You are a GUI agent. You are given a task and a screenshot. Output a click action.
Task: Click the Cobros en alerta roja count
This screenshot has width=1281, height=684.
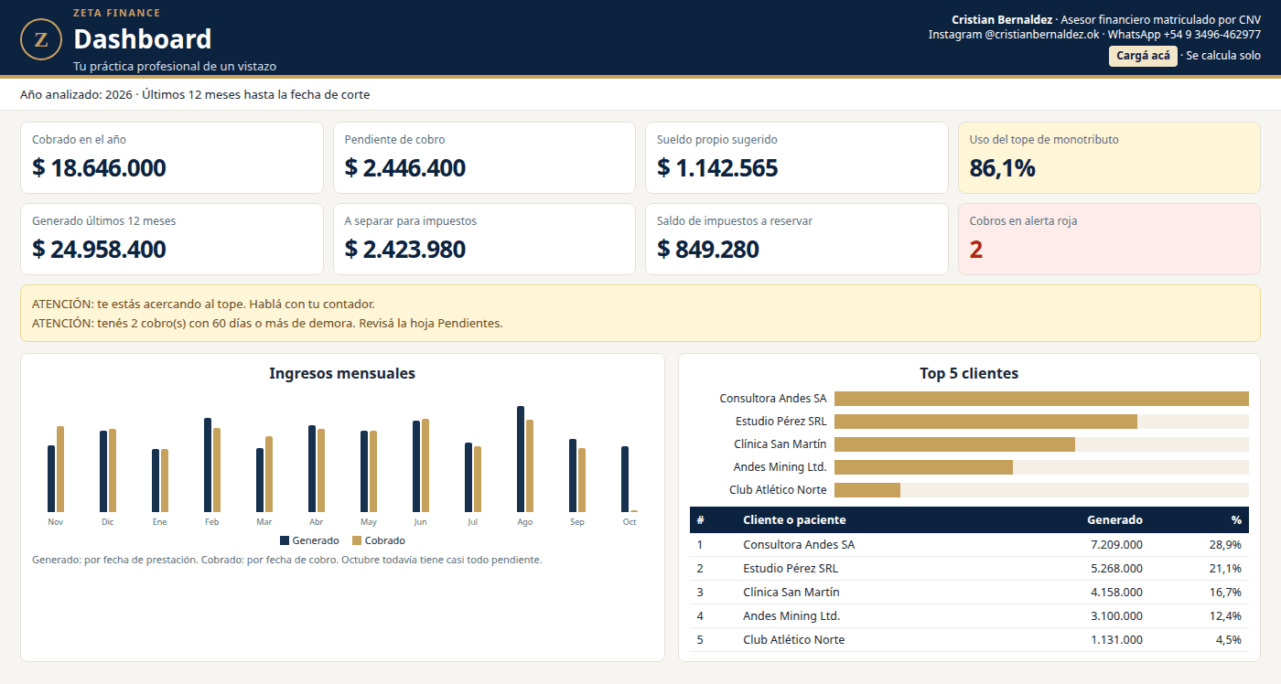[x=976, y=250]
